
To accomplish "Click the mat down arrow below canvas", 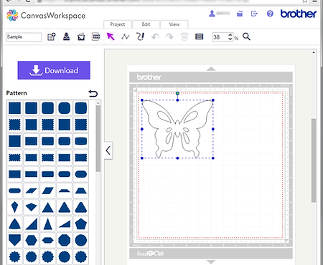I will point(211,262).
